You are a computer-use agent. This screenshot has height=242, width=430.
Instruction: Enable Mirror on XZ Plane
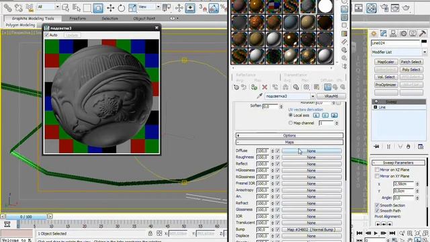(x=377, y=170)
